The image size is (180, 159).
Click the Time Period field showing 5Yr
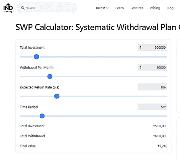pos(152,107)
